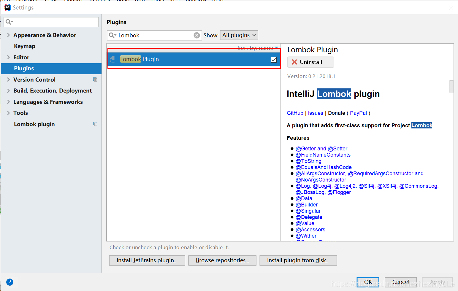Screen dimensions: 458x291
Task: Open the @Singular feature link
Action: pyautogui.click(x=308, y=211)
